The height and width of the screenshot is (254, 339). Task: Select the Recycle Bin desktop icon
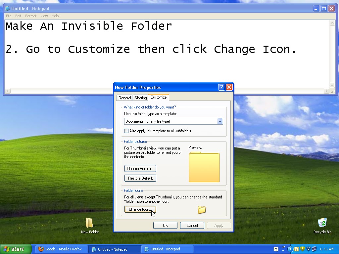point(322,226)
